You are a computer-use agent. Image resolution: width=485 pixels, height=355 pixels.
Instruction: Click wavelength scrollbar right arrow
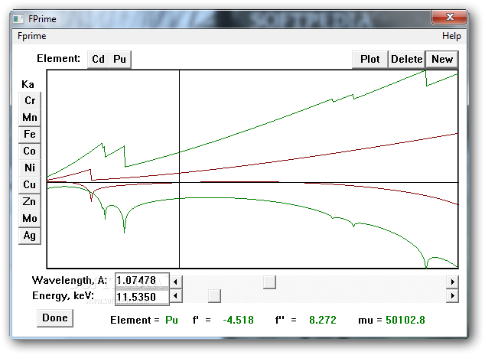tap(453, 282)
